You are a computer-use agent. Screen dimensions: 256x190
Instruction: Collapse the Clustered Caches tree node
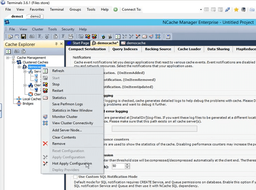13,62
